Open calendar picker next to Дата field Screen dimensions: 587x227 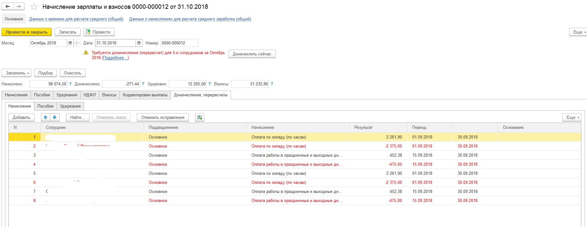[139, 43]
